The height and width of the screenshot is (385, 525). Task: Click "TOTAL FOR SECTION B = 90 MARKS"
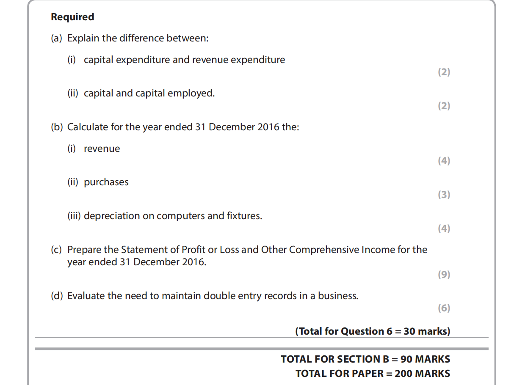point(365,359)
